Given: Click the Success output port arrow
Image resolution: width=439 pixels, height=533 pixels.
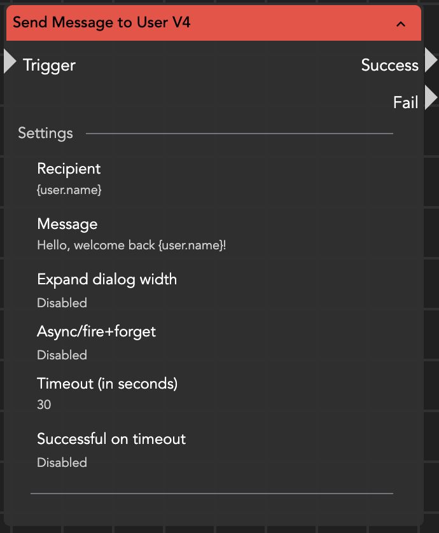Looking at the screenshot, I should pos(431,61).
